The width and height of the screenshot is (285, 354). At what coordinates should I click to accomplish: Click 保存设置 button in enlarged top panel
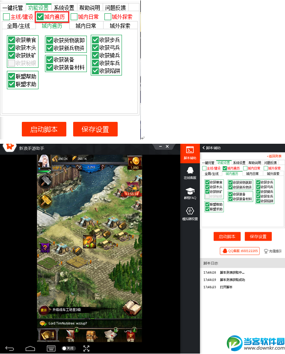coord(95,129)
